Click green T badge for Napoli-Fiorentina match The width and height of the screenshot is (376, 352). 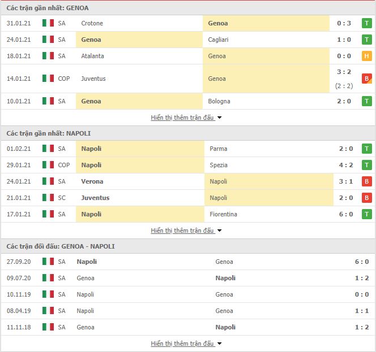click(x=366, y=214)
